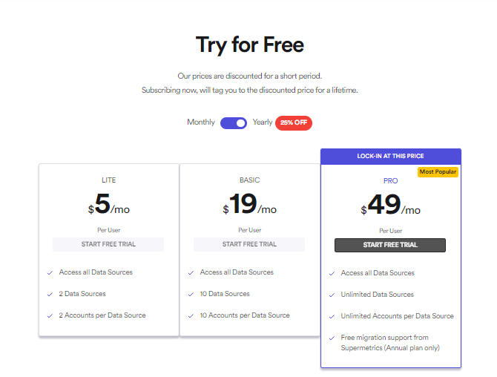Click checkmark next to 10 Accounts per Data Source

(191, 316)
